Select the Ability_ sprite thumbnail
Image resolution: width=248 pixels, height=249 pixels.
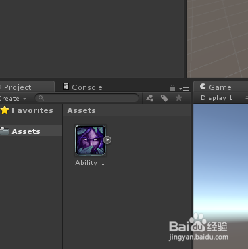(x=91, y=140)
